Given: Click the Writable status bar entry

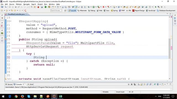Looking at the screenshot, I should 105,92.
